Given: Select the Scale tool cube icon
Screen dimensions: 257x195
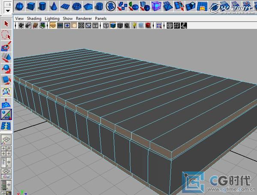Looking at the screenshot, I should (x=6, y=80).
